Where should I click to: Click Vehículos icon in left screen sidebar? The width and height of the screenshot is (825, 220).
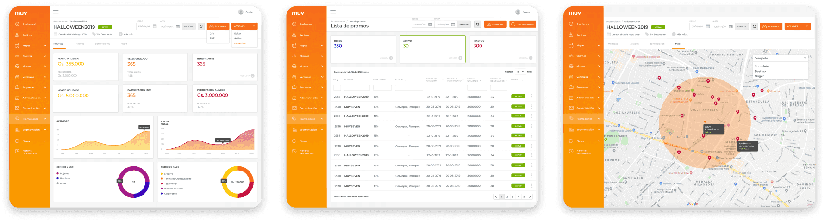pos(17,77)
